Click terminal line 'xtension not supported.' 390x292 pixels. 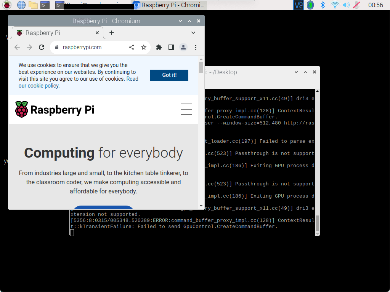click(106, 214)
